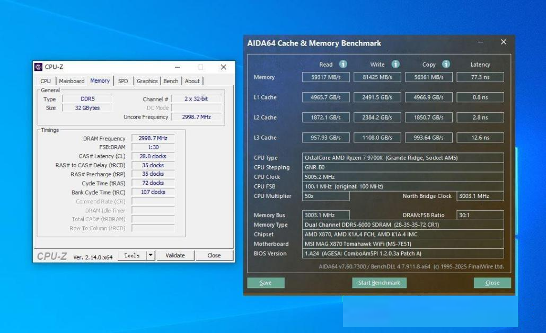The image size is (546, 333).
Task: Click the Memory Bus value 3003.1 MHz
Action: click(x=326, y=215)
